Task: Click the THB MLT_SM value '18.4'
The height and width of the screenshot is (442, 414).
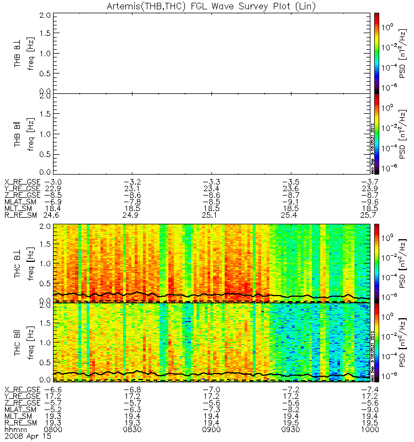Action: [x=53, y=209]
